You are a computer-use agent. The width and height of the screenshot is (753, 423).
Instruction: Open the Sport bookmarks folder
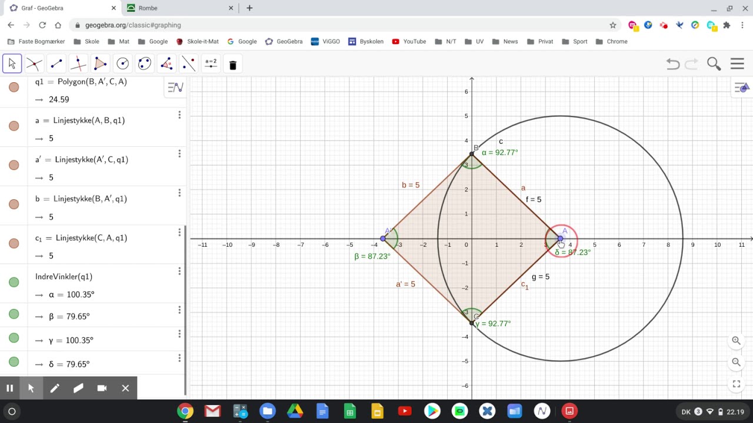click(x=574, y=42)
